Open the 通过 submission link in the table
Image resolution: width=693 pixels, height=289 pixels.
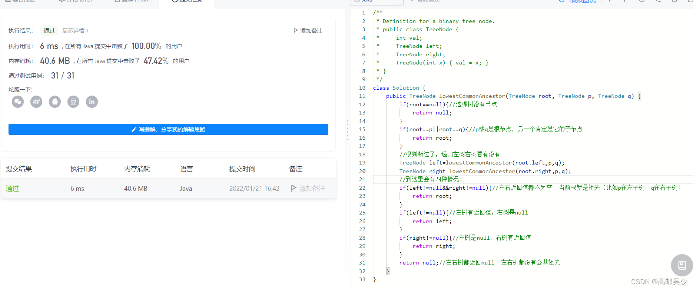click(12, 188)
